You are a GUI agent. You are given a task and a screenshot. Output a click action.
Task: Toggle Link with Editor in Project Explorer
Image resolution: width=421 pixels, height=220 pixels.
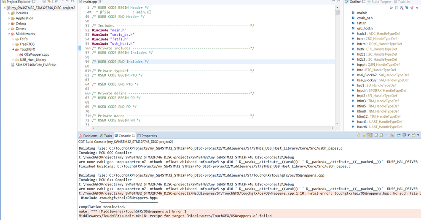(49, 2)
